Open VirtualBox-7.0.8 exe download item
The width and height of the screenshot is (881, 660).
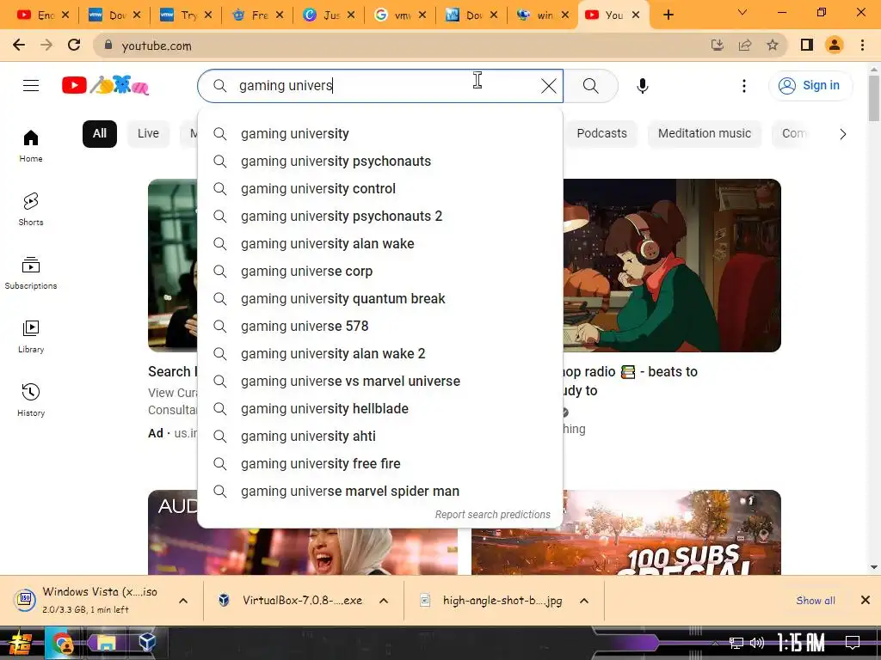pyautogui.click(x=293, y=601)
